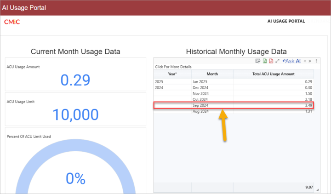Click the Nov 2024 row
Image resolution: width=331 pixels, height=194 pixels.
(x=234, y=93)
